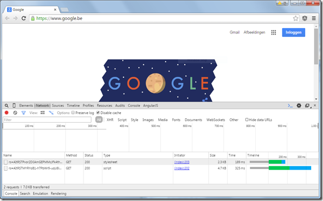Screen dimensions: 323x201
Task: Open the Google apps grid
Action: point(273,32)
